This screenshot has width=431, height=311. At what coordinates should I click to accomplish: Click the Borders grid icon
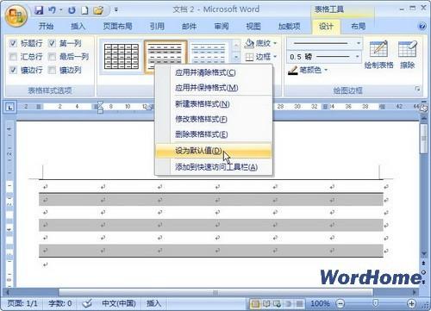[249, 57]
